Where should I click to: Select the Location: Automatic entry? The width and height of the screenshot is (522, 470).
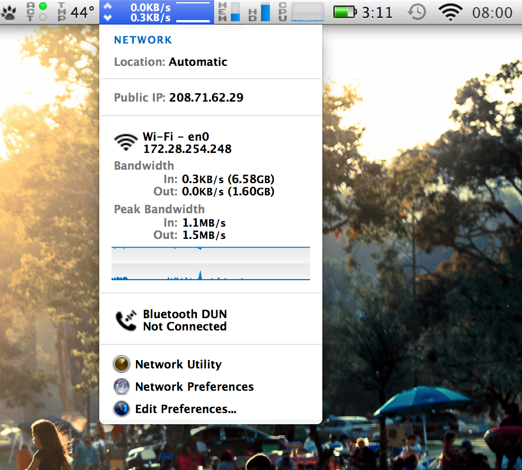point(171,62)
